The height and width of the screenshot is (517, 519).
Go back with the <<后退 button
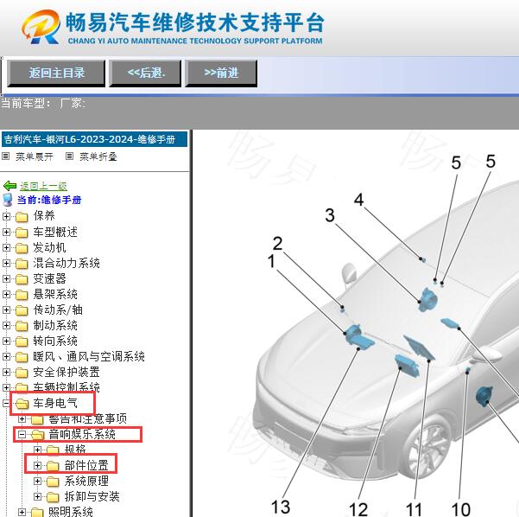145,73
